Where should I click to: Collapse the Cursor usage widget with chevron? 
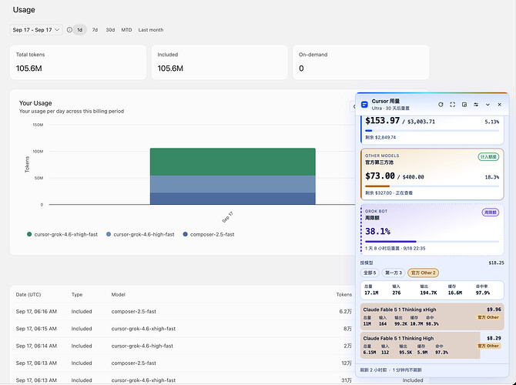point(488,104)
